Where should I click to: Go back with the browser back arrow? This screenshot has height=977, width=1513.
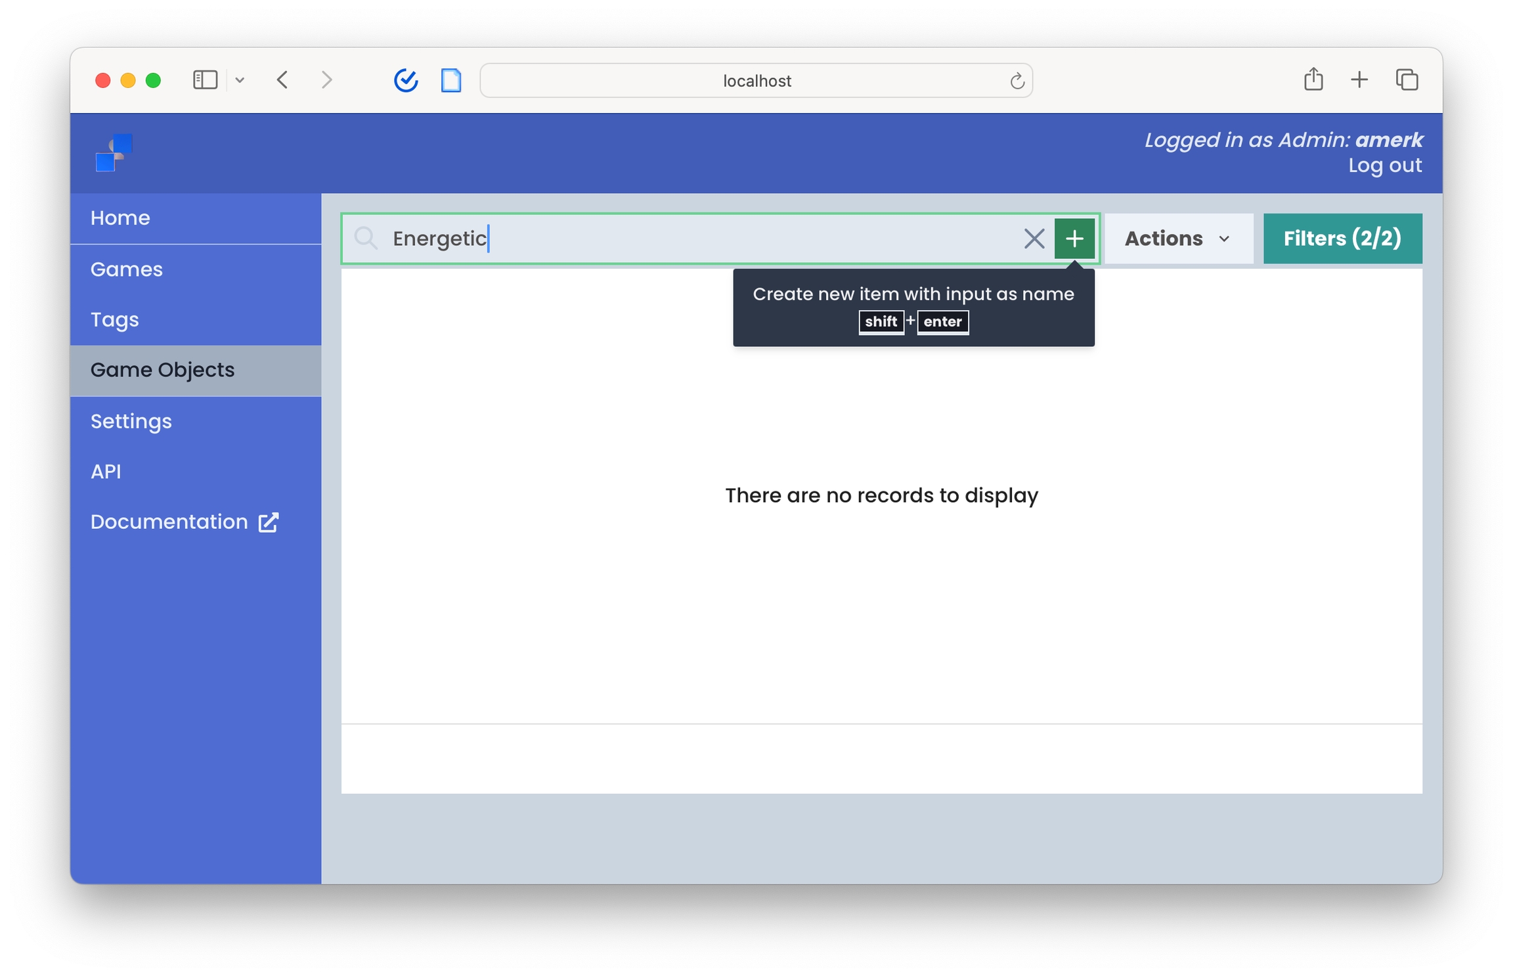pyautogui.click(x=282, y=80)
